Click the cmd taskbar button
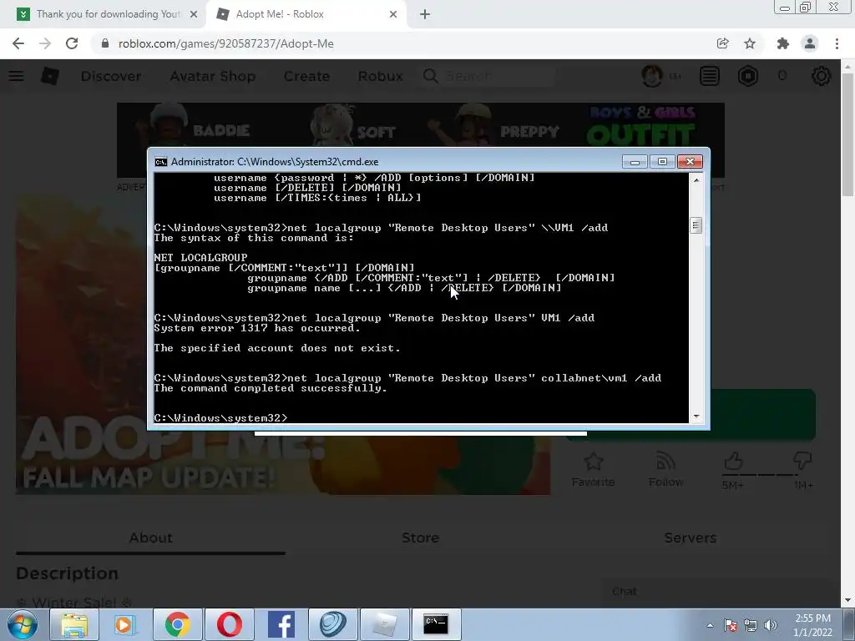Image resolution: width=855 pixels, height=641 pixels. (x=436, y=624)
